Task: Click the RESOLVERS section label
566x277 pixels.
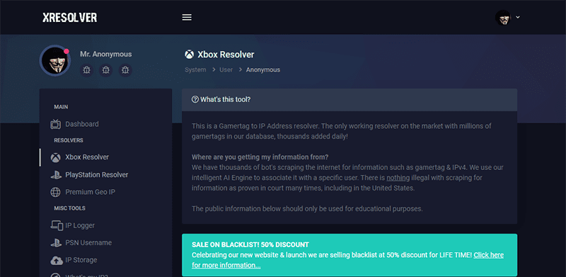Action: coord(69,140)
